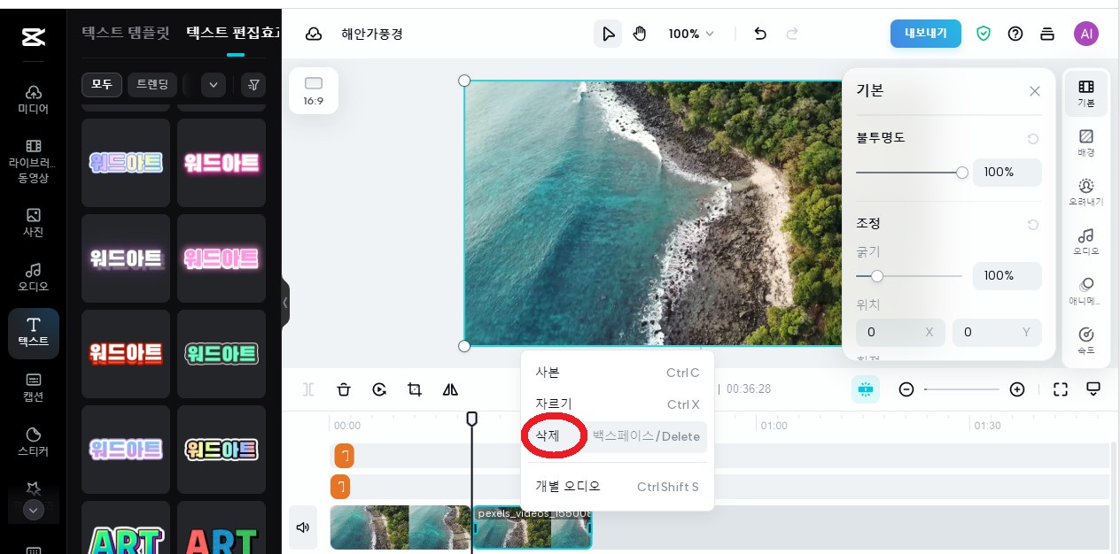Collapse the left panel handle

(x=285, y=303)
